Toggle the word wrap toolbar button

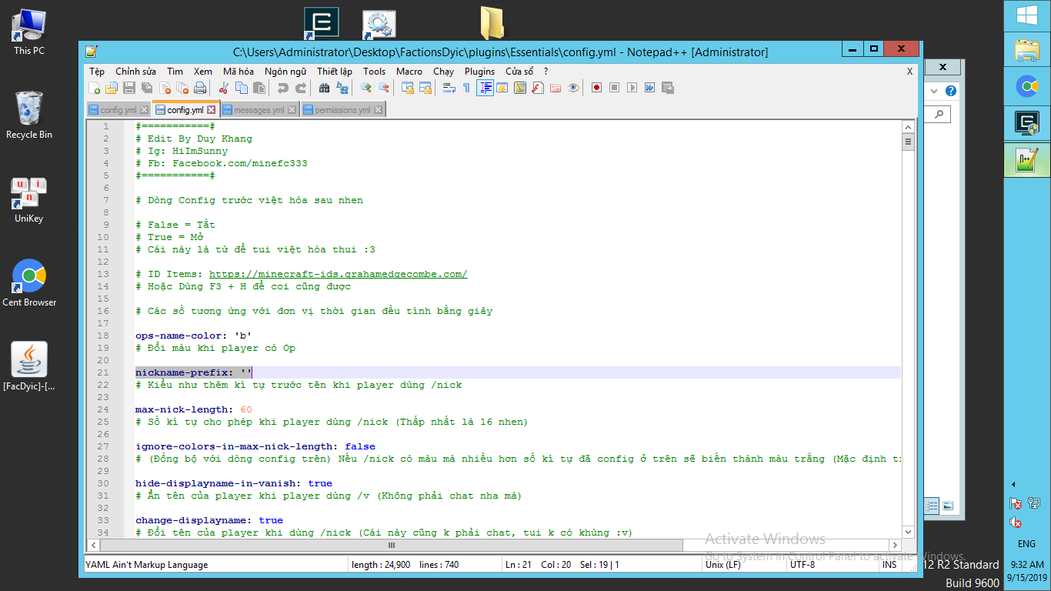pos(449,88)
